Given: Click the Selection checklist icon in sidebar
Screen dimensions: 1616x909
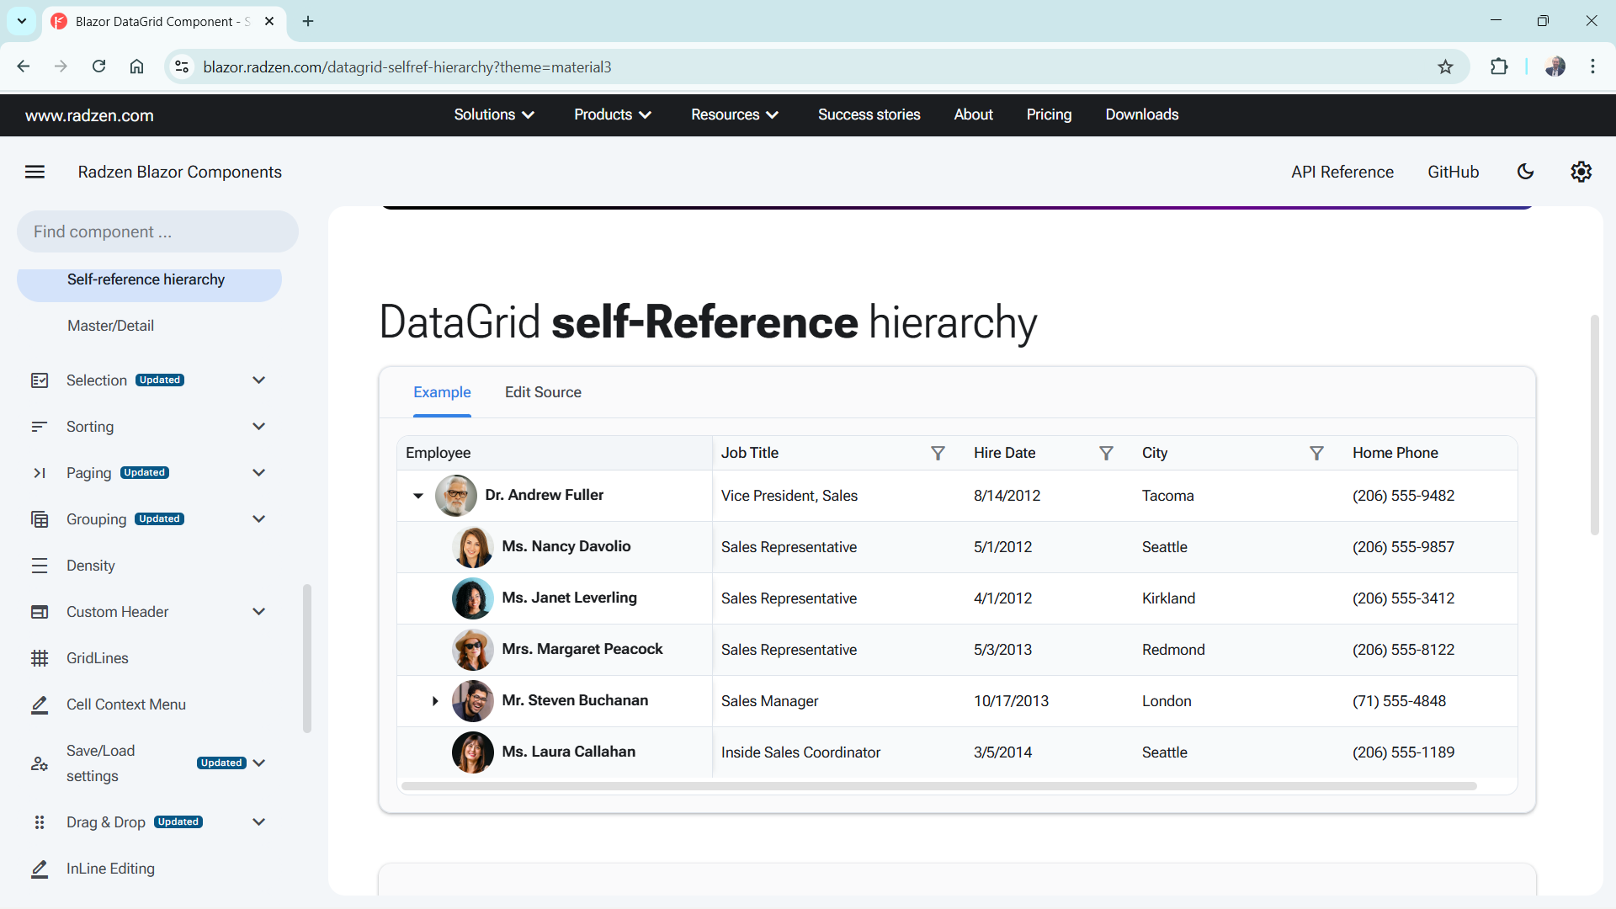Looking at the screenshot, I should point(40,380).
